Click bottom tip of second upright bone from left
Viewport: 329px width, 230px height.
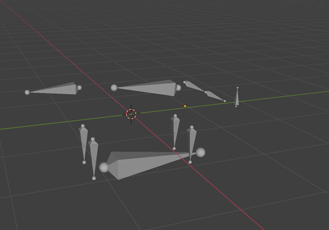[x=94, y=178]
